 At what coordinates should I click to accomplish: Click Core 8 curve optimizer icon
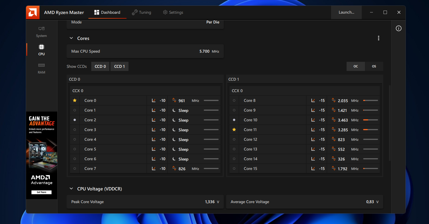click(x=313, y=100)
